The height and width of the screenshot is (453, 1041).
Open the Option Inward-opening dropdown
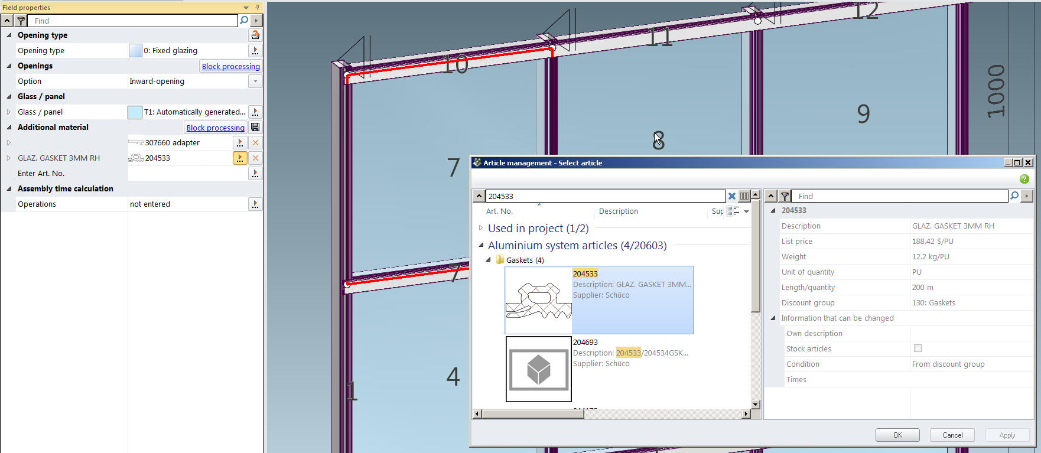255,82
